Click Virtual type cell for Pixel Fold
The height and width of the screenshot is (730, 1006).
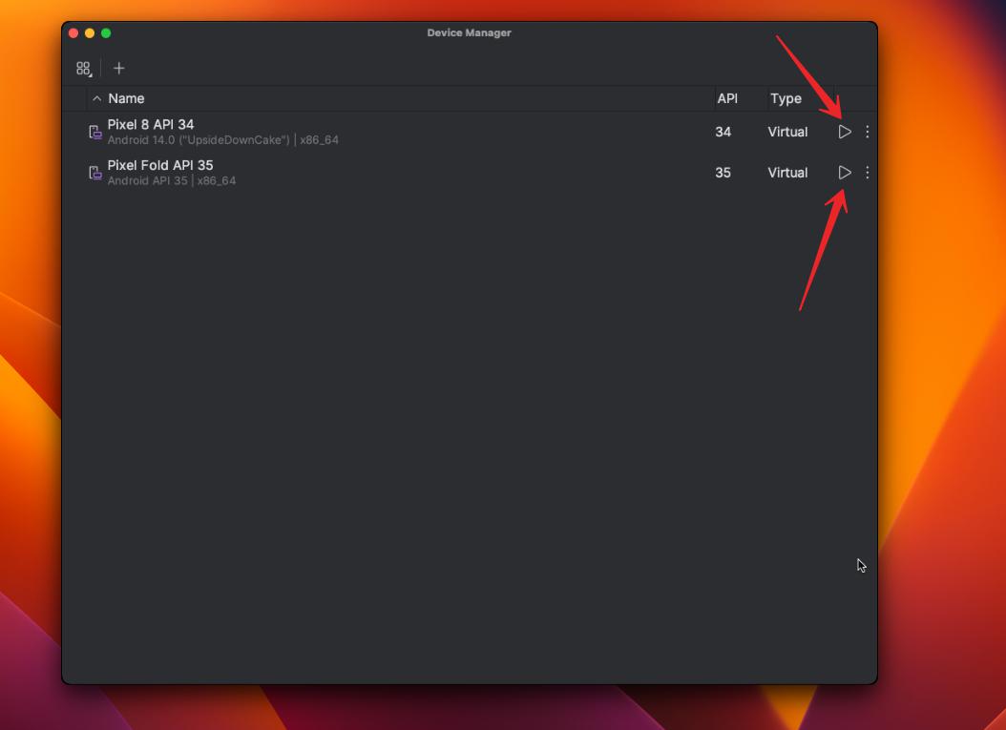click(787, 173)
